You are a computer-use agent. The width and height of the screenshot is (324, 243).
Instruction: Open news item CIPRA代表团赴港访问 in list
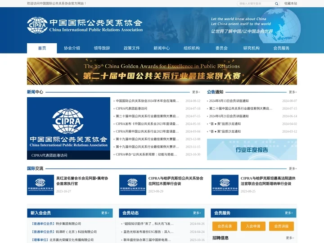tap(131, 108)
